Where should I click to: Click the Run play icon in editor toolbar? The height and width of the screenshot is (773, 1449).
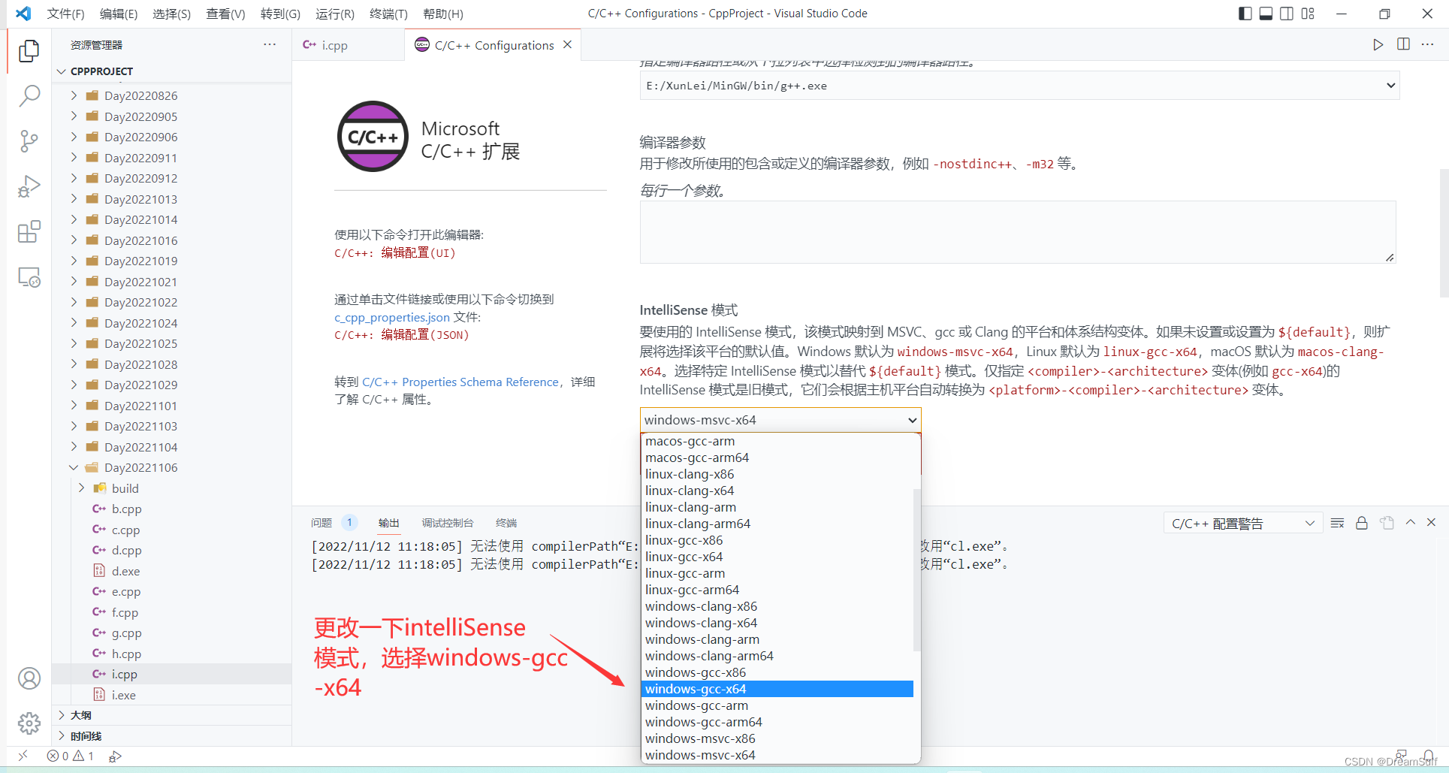click(x=1378, y=45)
